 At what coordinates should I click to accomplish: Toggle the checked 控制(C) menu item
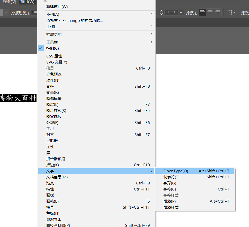pos(96,48)
